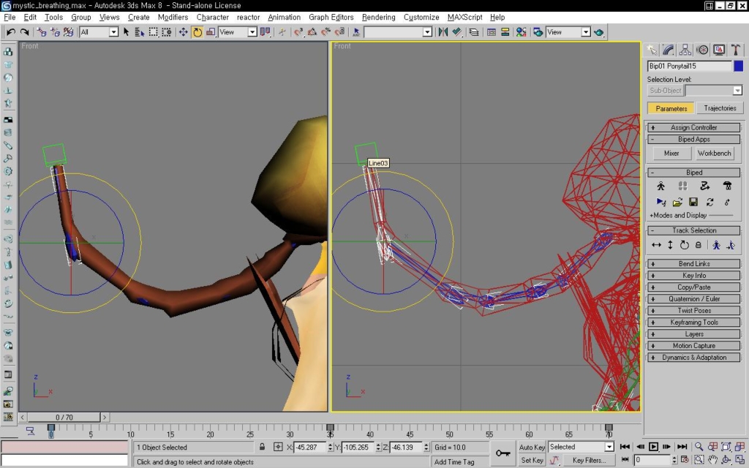749x468 pixels.
Task: Open the Layer Manager icon
Action: click(x=473, y=32)
